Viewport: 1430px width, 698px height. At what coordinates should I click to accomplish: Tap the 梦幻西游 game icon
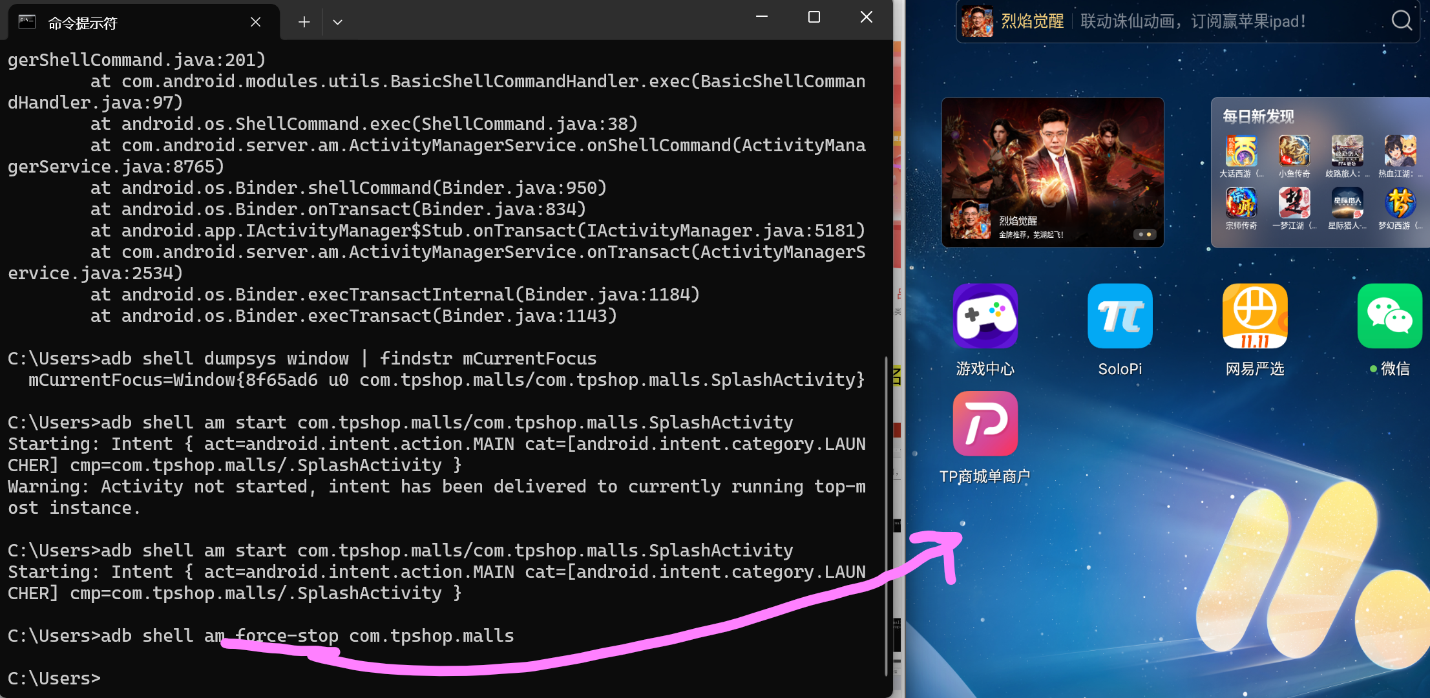[1400, 203]
